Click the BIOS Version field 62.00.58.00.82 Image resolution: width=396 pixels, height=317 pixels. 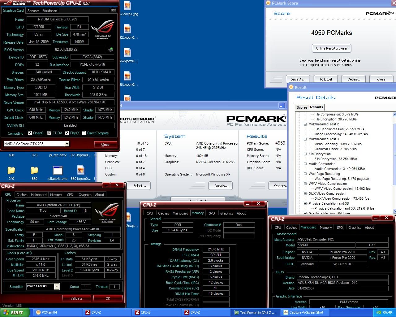point(66,50)
